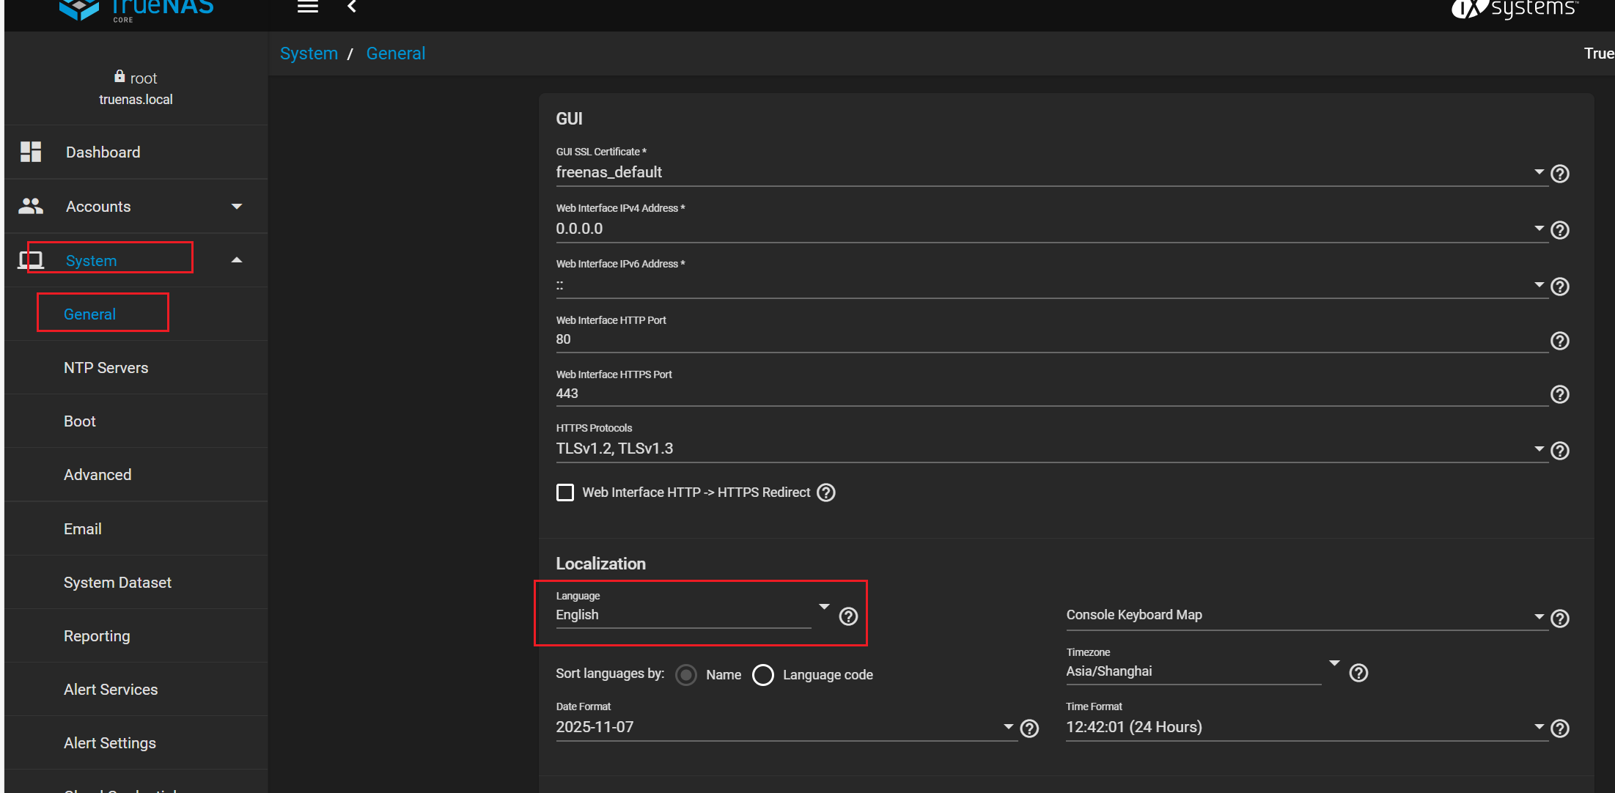Show help for HTTP to HTTPS Redirect
Viewport: 1615px width, 793px height.
[x=826, y=493]
